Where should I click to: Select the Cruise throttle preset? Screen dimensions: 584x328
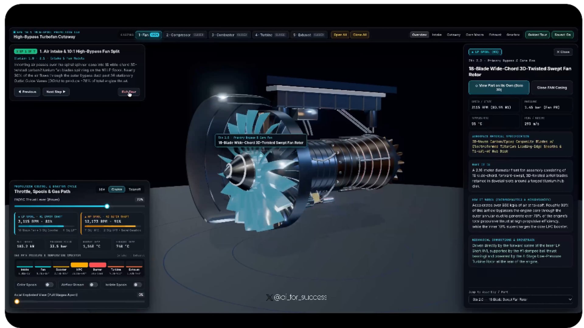[117, 190]
